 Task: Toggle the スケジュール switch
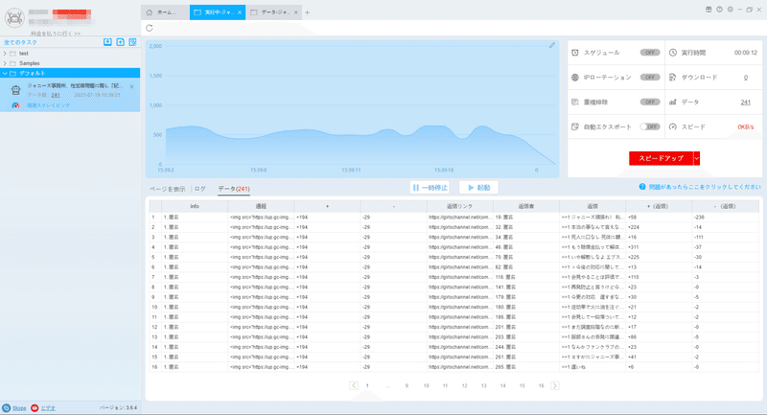(x=650, y=53)
